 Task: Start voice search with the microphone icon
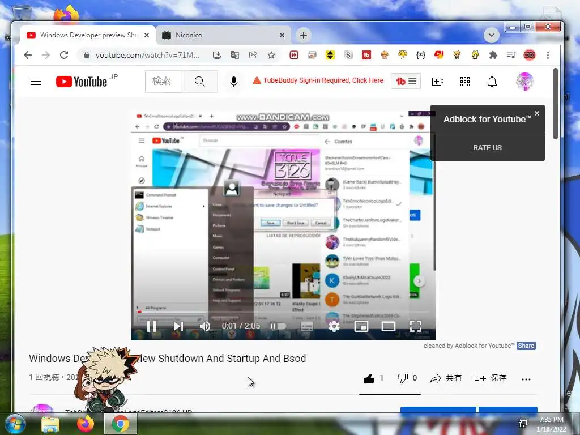tap(233, 82)
